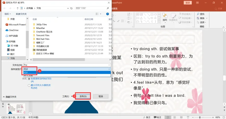Refresh the folder listing
This screenshot has height=119, width=226.
(71, 8)
